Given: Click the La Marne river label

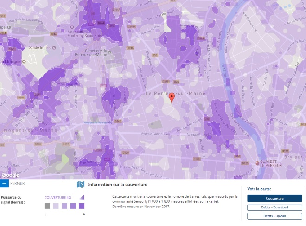Looking at the screenshot, I should tap(225, 70).
